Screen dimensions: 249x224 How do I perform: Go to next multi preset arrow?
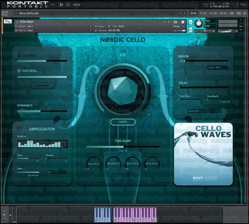pos(184,13)
